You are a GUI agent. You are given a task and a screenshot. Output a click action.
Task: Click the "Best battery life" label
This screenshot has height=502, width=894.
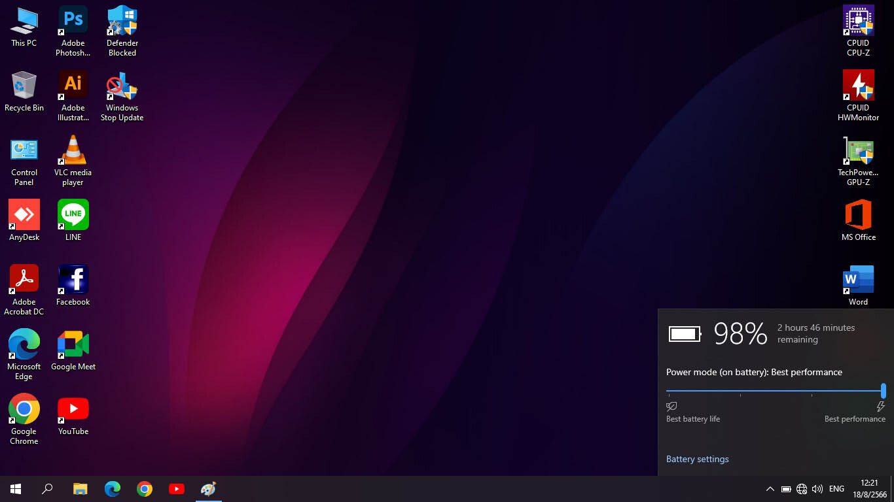coord(693,419)
